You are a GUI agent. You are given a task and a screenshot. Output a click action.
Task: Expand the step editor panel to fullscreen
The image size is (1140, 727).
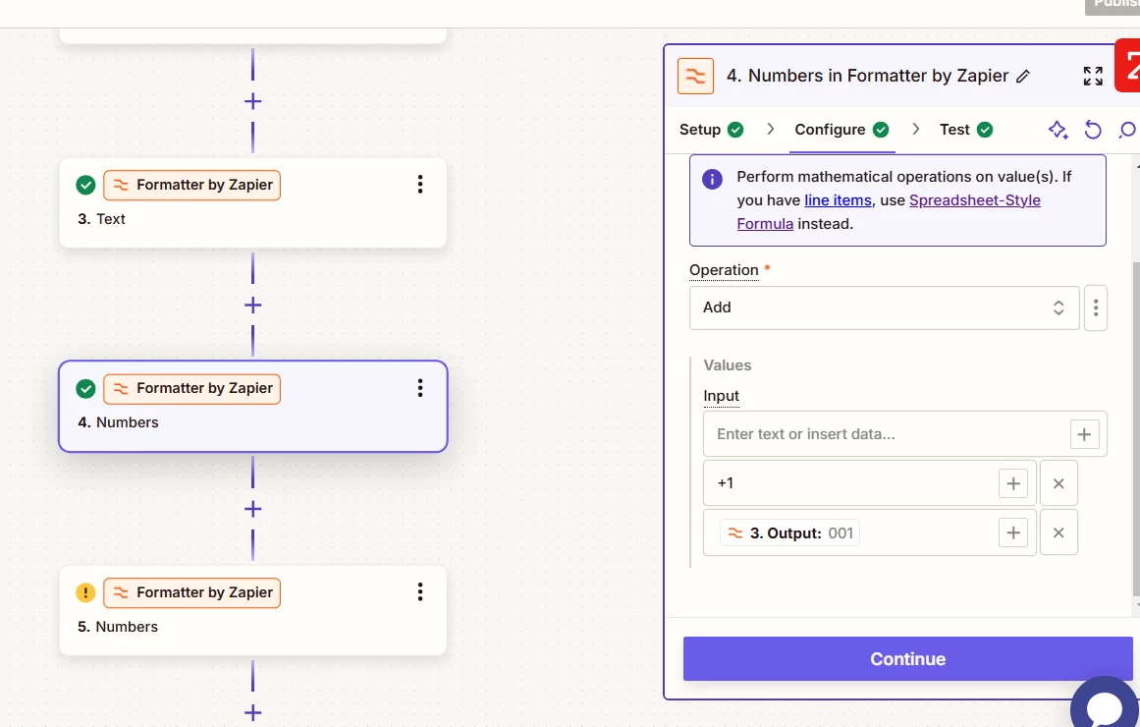click(1093, 77)
